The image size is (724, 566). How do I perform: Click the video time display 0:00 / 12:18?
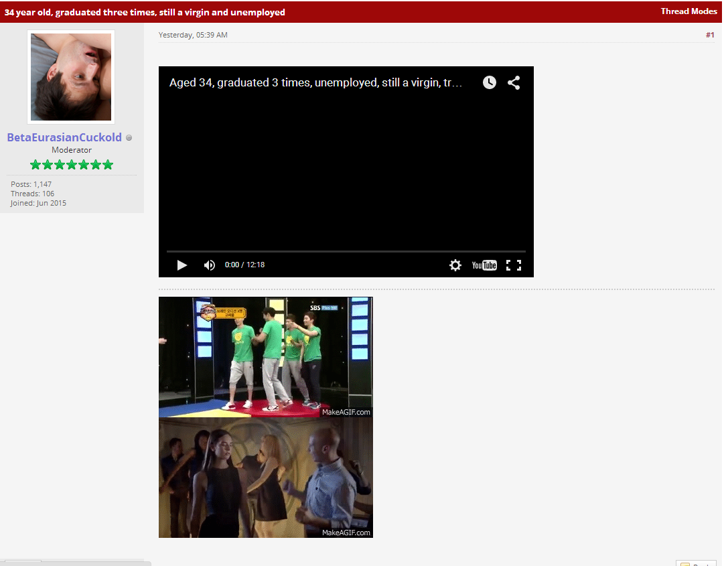(244, 265)
